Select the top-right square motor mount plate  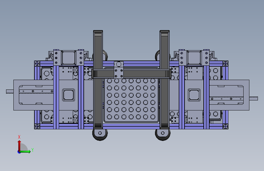(x=194, y=58)
